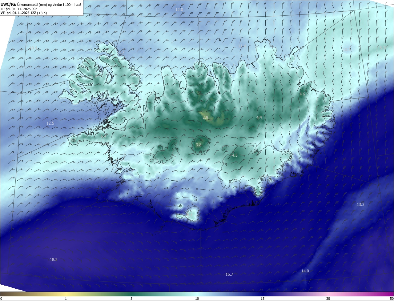
Task: Click the 1 tick on the color scale
Action: (66, 299)
